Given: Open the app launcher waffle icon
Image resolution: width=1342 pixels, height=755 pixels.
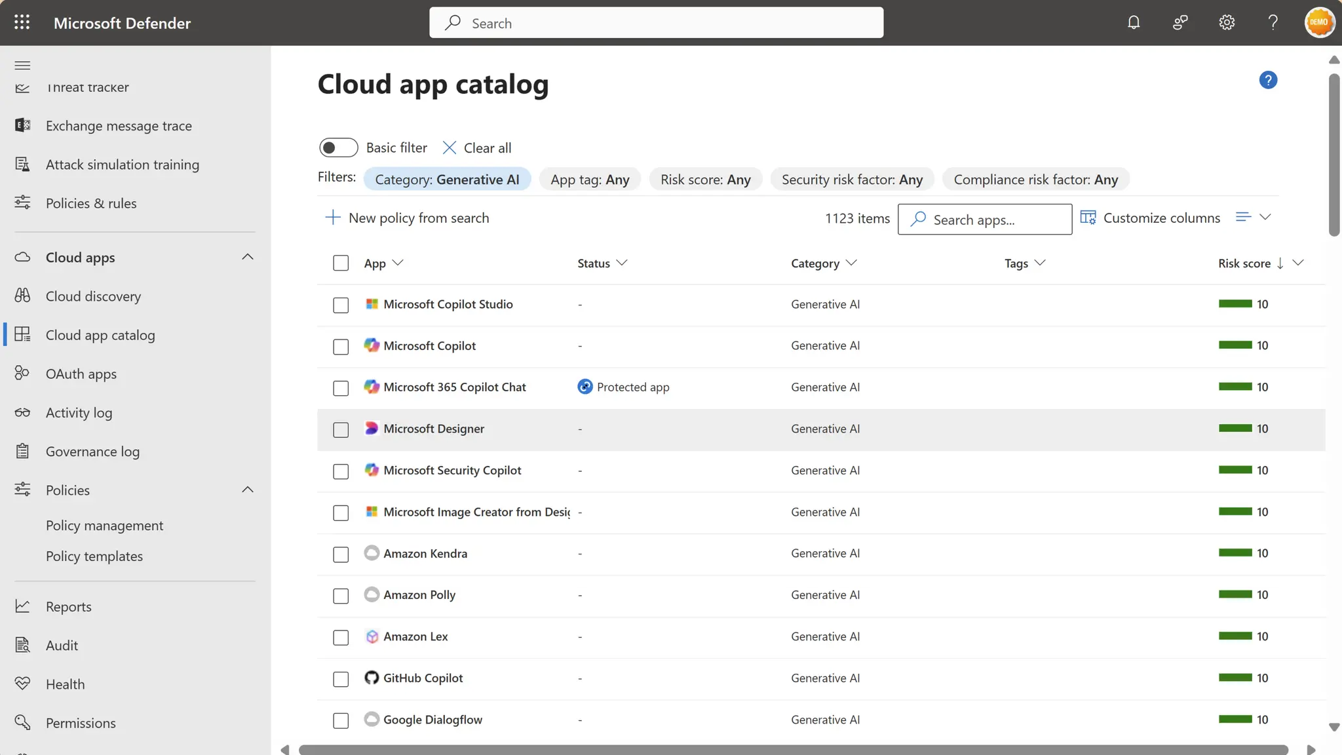Looking at the screenshot, I should [x=22, y=22].
